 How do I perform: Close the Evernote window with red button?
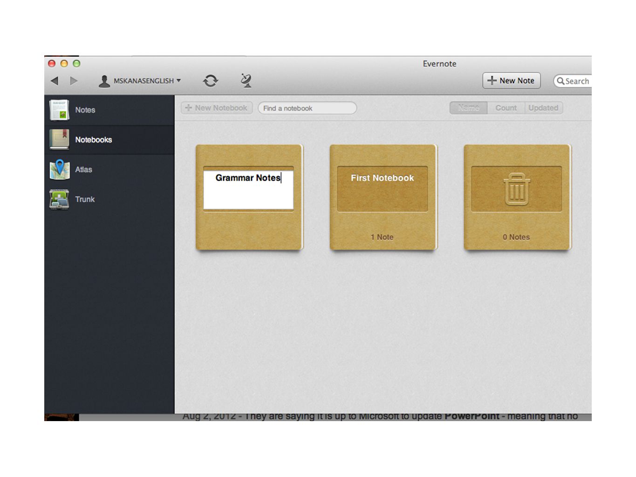(52, 64)
